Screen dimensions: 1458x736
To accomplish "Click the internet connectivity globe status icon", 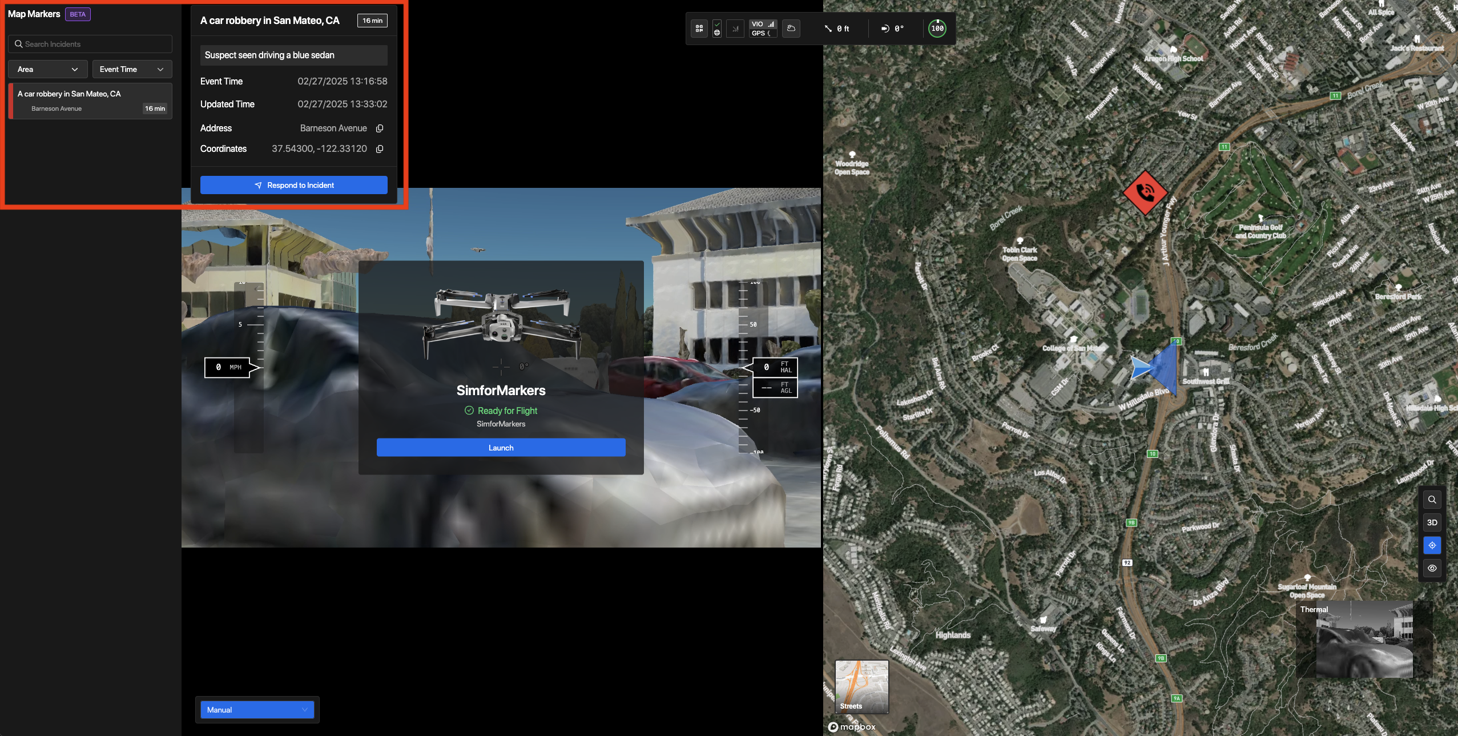I will pyautogui.click(x=717, y=33).
